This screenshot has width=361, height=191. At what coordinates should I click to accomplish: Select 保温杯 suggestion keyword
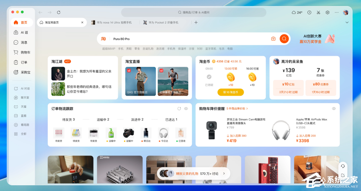[182, 49]
